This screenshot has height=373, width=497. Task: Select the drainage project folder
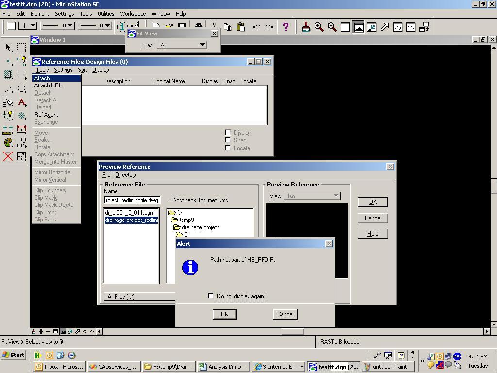196,227
